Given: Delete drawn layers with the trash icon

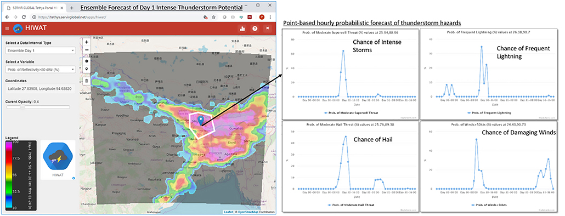Looking at the screenshot, I should [87, 81].
